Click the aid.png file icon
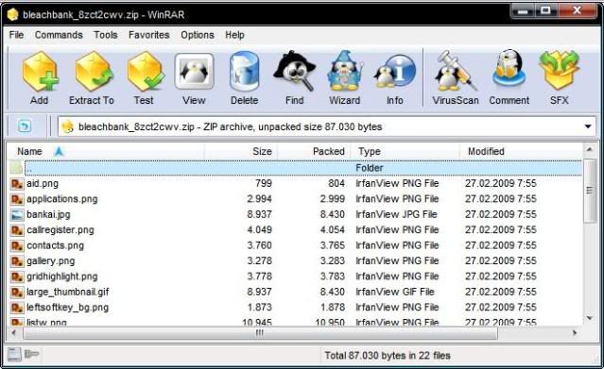The width and height of the screenshot is (604, 369). [x=17, y=183]
